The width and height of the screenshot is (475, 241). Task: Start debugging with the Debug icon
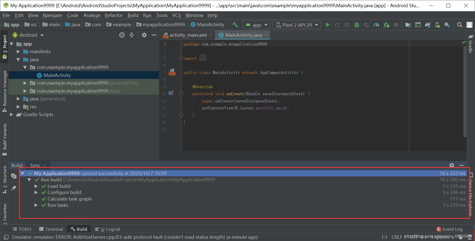point(357,25)
